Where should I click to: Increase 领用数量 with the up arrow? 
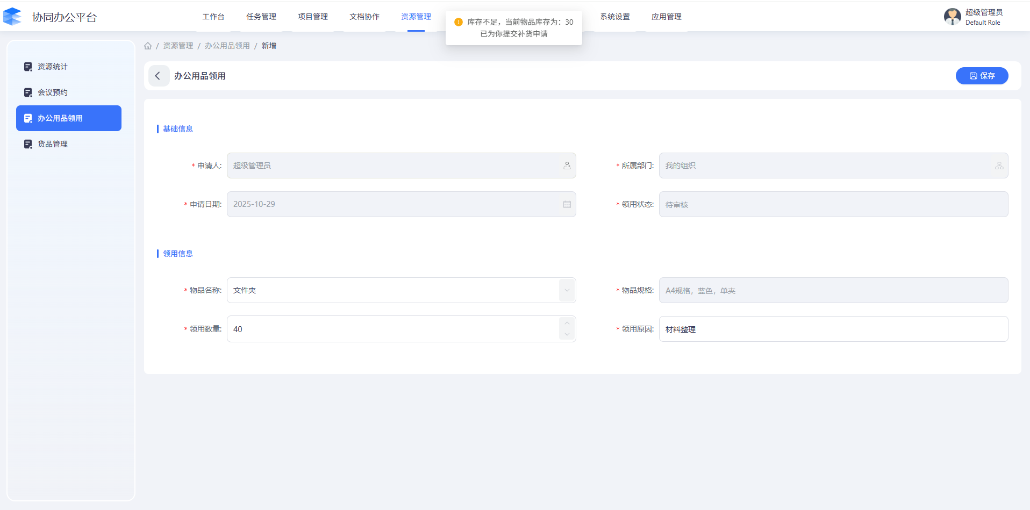[567, 324]
